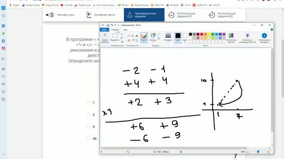
Task: Open the Яндекс.Музыка bookmark
Action: coord(140,5)
